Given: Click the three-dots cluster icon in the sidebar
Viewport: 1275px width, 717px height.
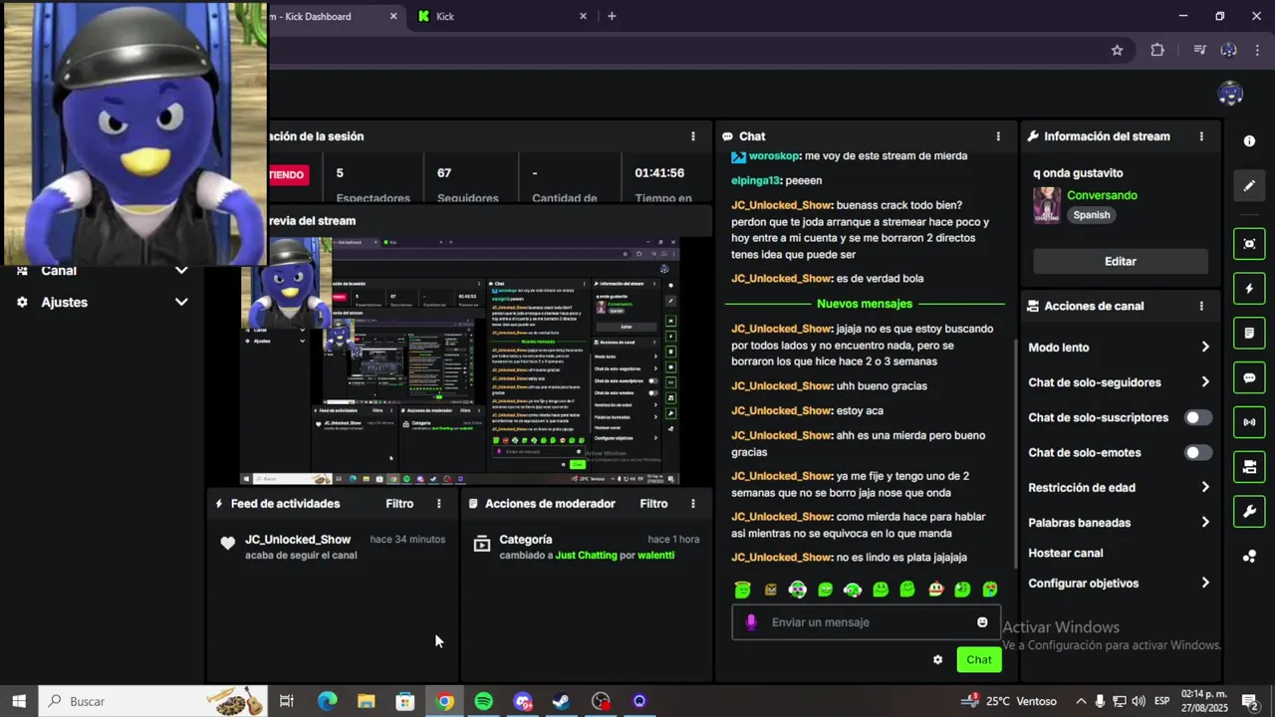Looking at the screenshot, I should click(1249, 557).
